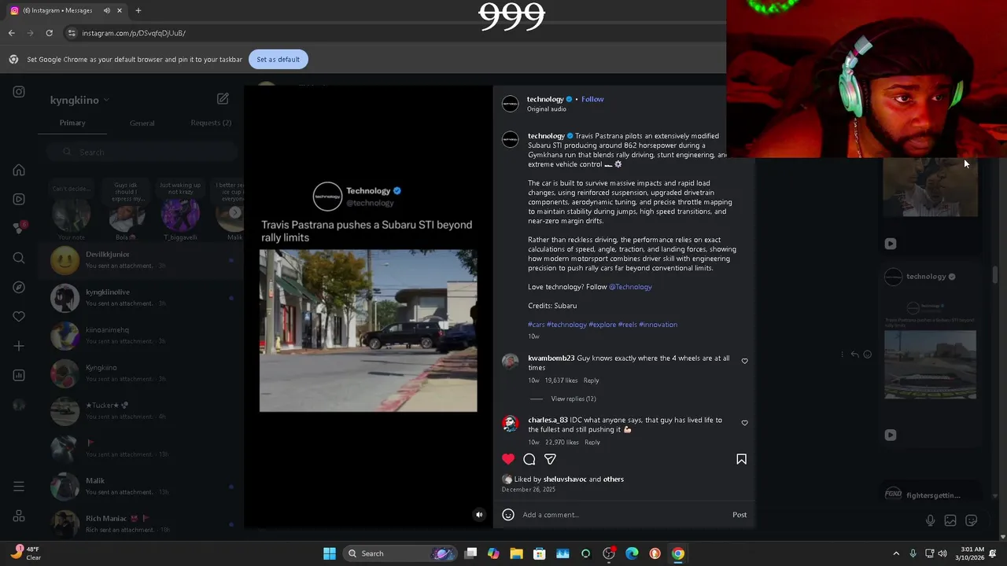The image size is (1007, 566).
Task: Click the voice message microphone icon in chat
Action: [x=930, y=520]
